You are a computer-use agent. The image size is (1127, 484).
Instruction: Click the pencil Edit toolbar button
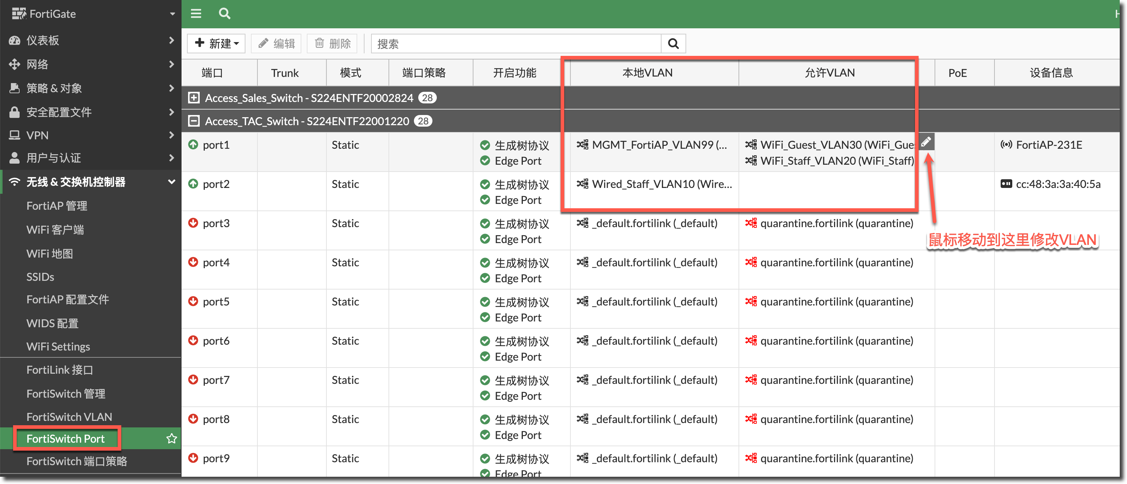(x=277, y=44)
